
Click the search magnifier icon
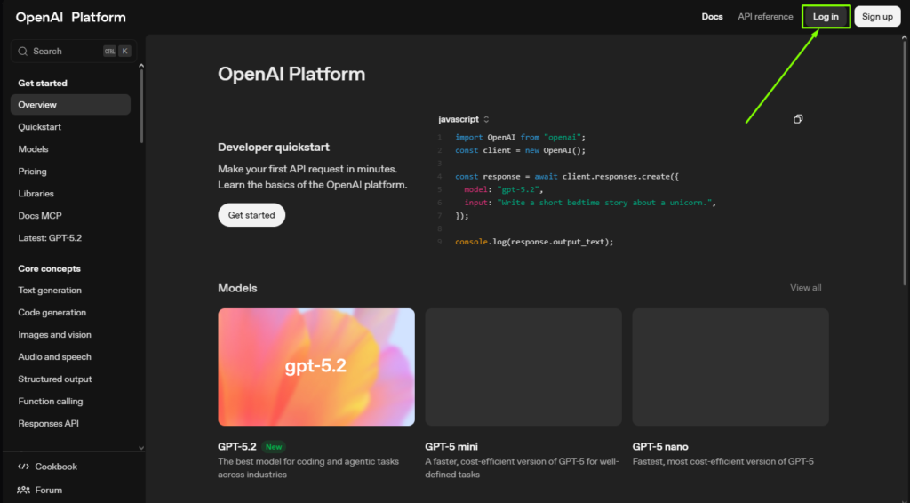click(22, 51)
